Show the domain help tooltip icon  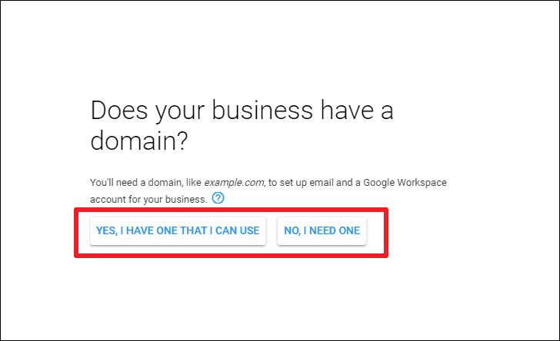point(218,197)
